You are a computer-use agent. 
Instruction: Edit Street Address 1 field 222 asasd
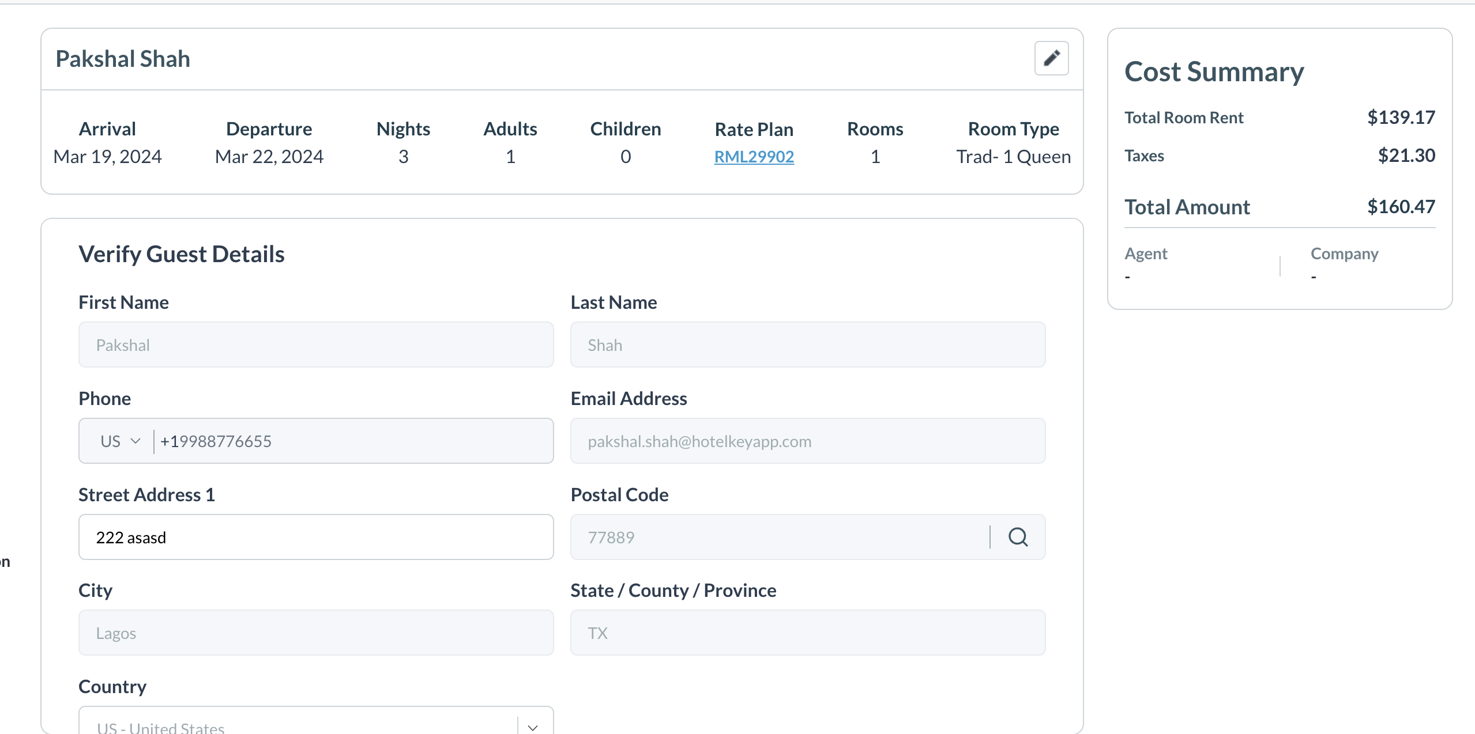[316, 537]
